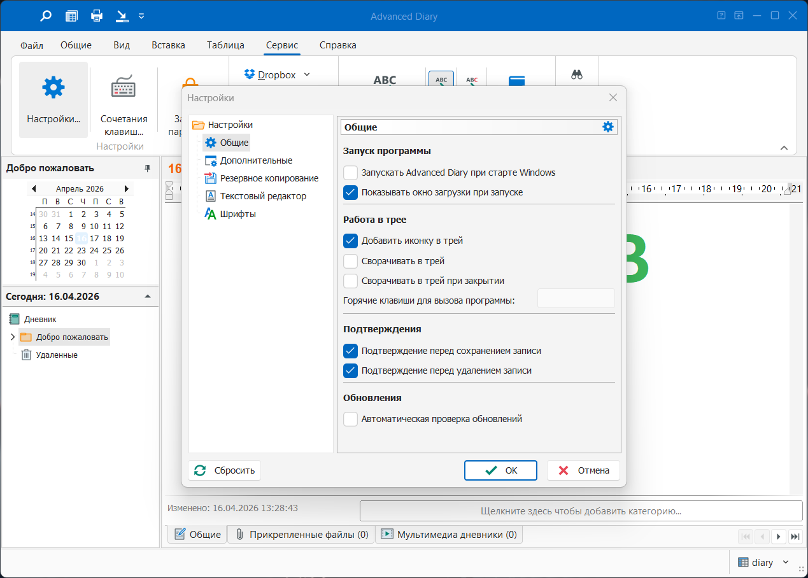808x578 pixels.
Task: Click the Dropbox icon in ribbon
Action: [x=250, y=74]
